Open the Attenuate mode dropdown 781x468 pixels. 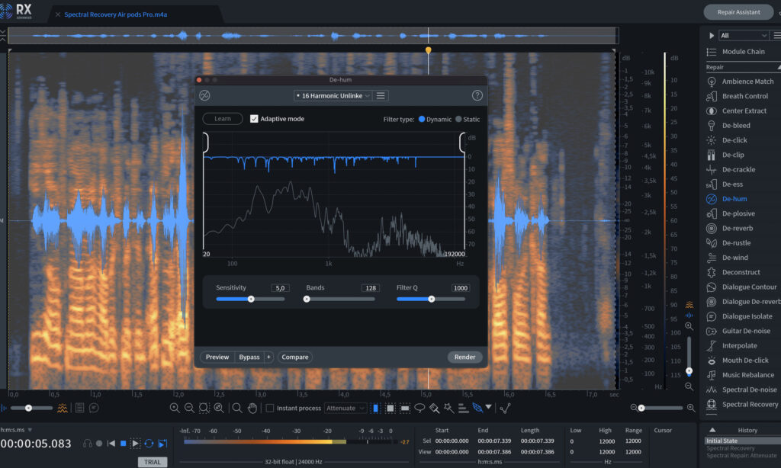[346, 409]
